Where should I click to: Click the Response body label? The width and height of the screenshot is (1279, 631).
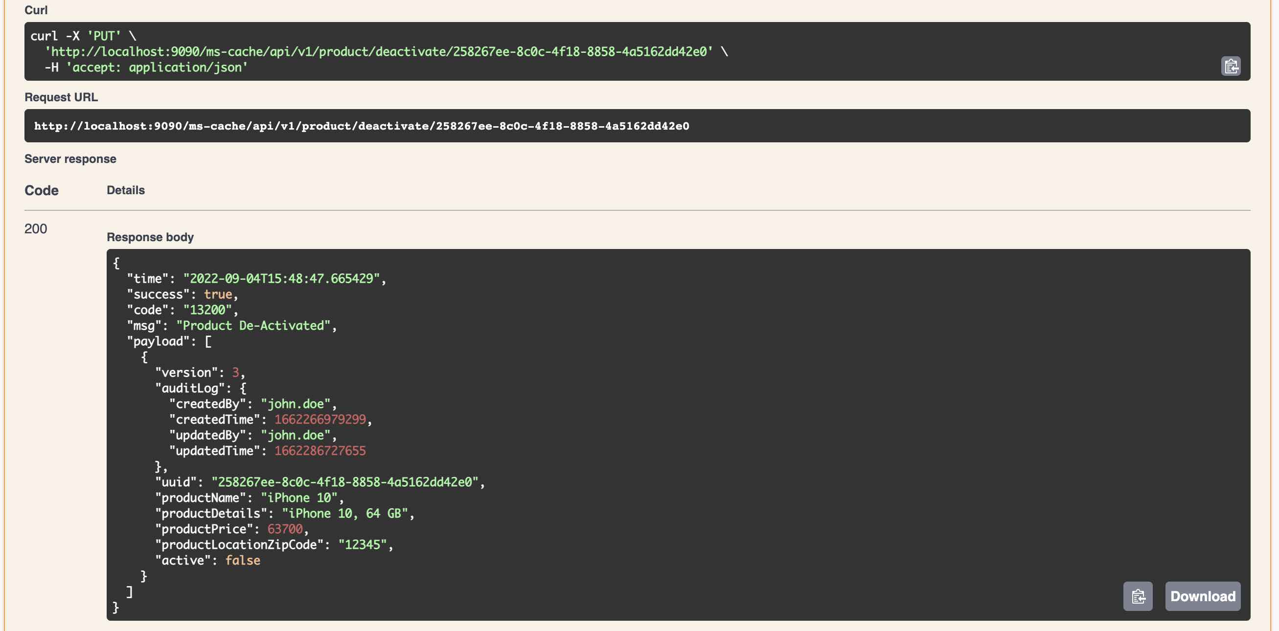pyautogui.click(x=150, y=237)
